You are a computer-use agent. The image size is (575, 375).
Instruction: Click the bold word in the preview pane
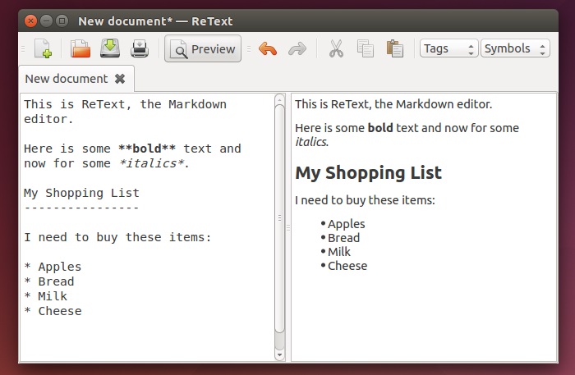click(x=380, y=128)
